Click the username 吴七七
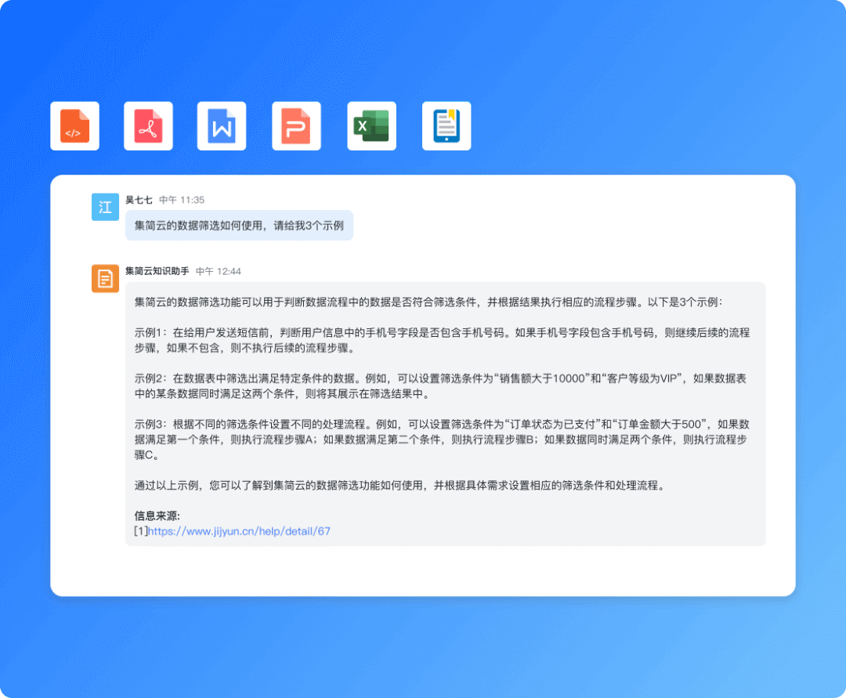 coord(139,200)
